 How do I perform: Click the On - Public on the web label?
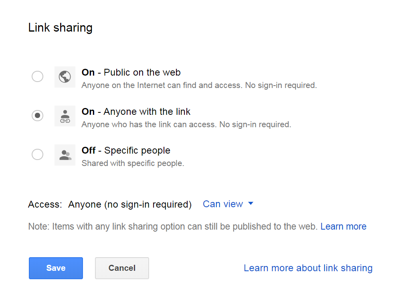(131, 72)
